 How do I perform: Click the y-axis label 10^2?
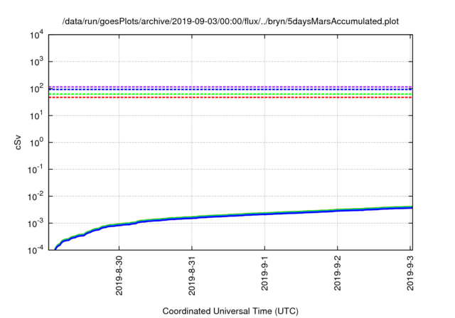pos(36,89)
